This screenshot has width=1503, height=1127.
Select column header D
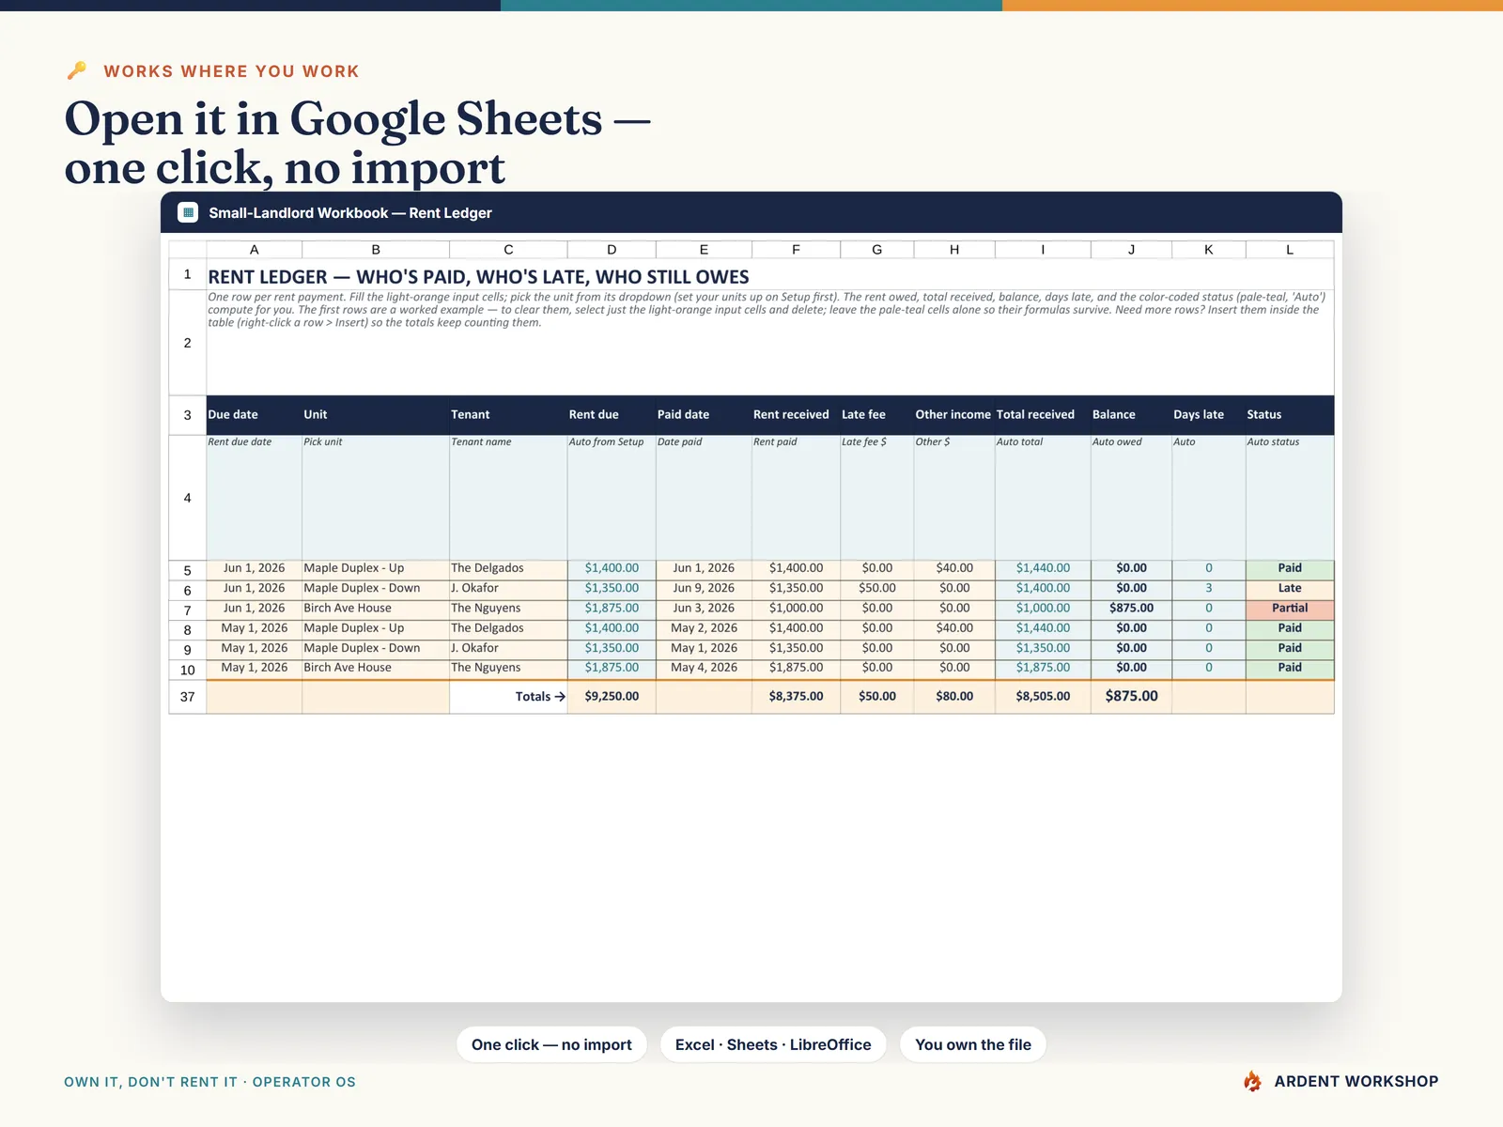point(612,250)
